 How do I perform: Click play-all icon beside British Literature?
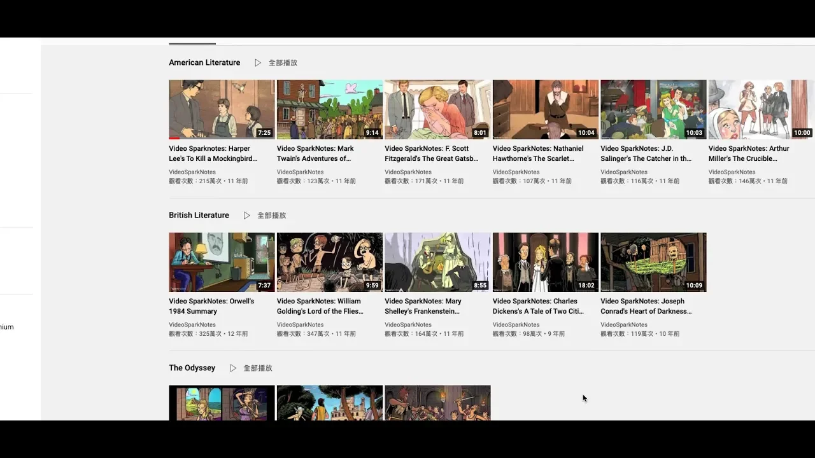(247, 216)
